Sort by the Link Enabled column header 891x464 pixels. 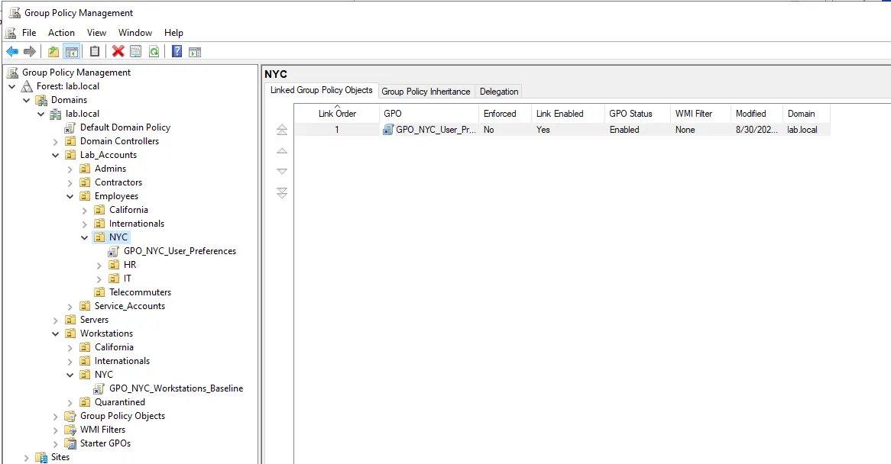point(569,114)
